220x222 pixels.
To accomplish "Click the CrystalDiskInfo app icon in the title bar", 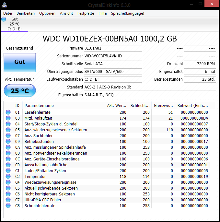I will pyautogui.click(x=4, y=5).
